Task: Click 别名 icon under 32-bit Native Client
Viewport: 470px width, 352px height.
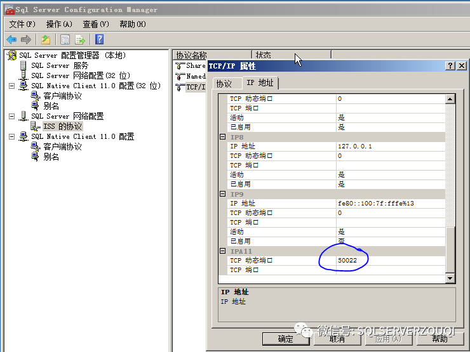Action: (x=36, y=106)
